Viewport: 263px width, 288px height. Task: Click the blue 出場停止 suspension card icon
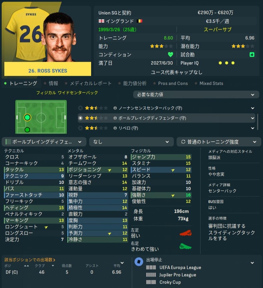tap(139, 262)
